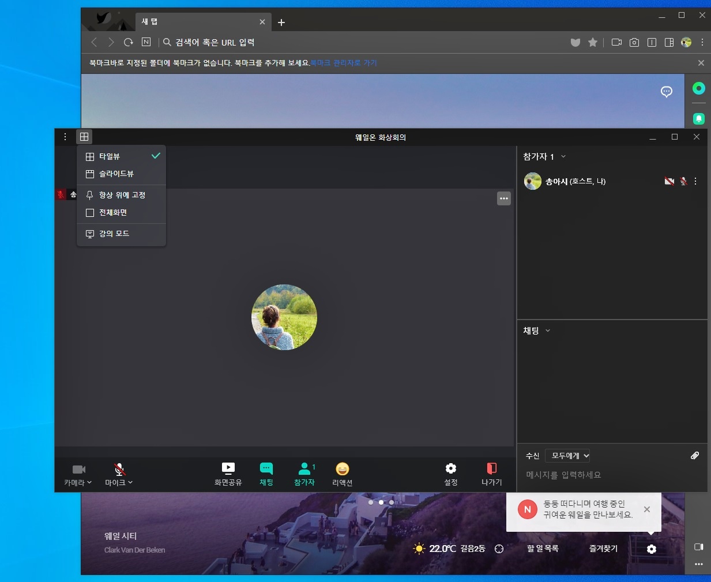
Task: Click the location target icon near weather
Action: (499, 549)
